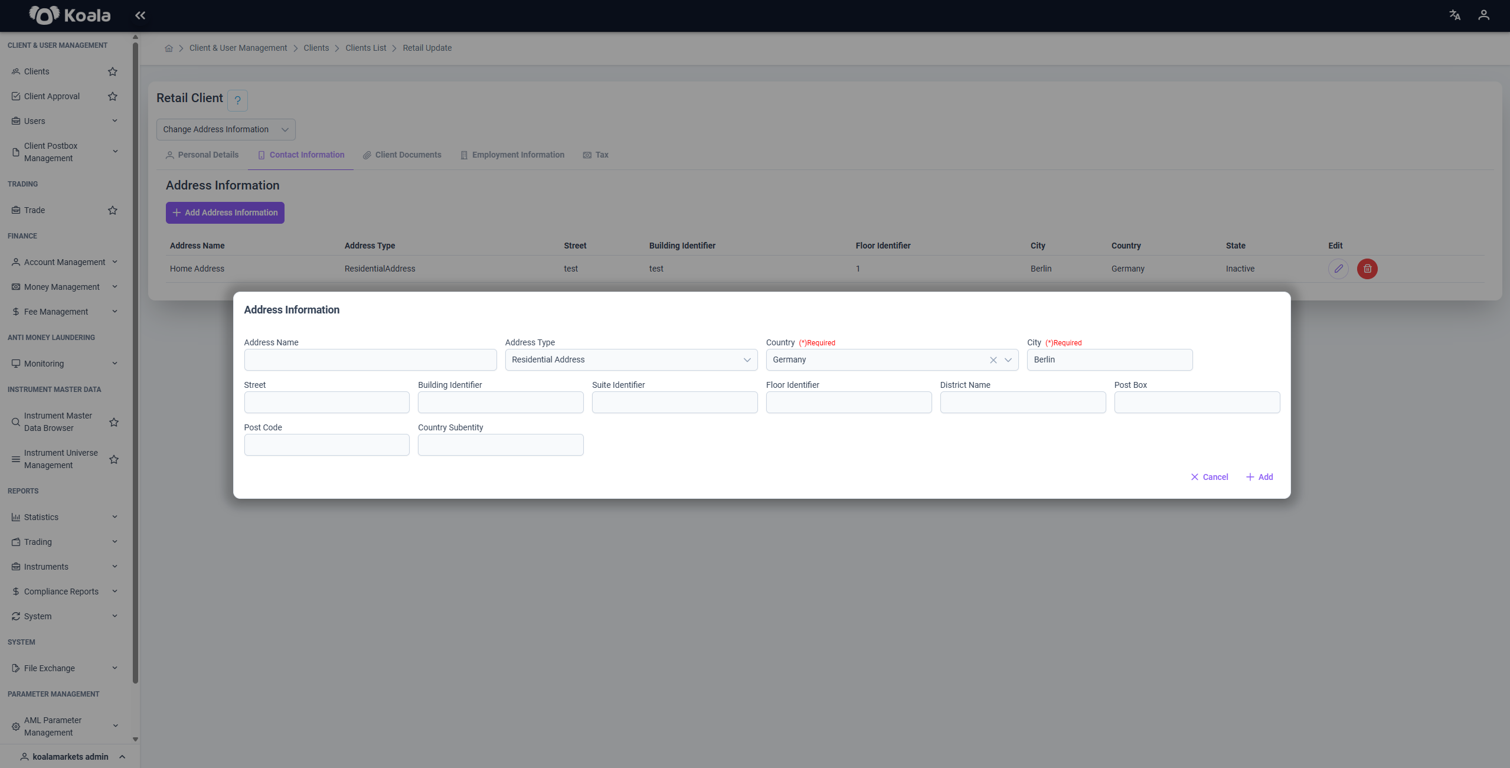Focus the Building Identifier field
The image size is (1510, 768).
(x=501, y=403)
